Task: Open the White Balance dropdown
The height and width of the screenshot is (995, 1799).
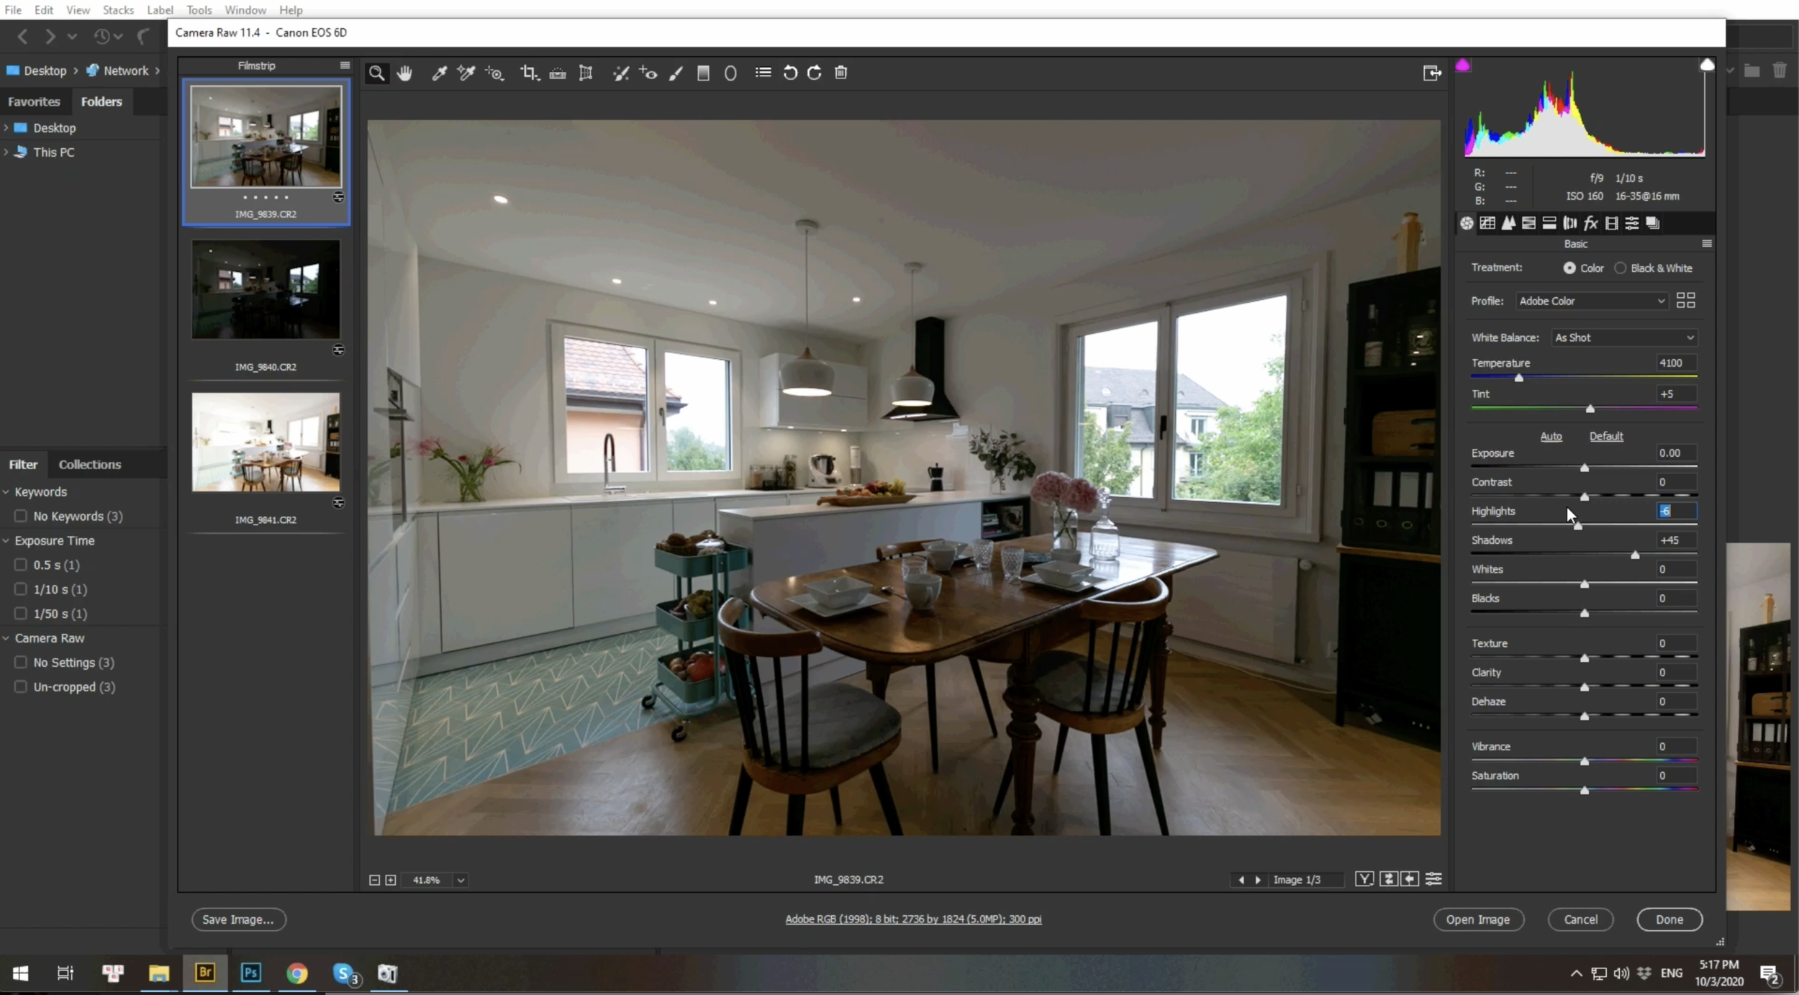Action: click(1624, 337)
